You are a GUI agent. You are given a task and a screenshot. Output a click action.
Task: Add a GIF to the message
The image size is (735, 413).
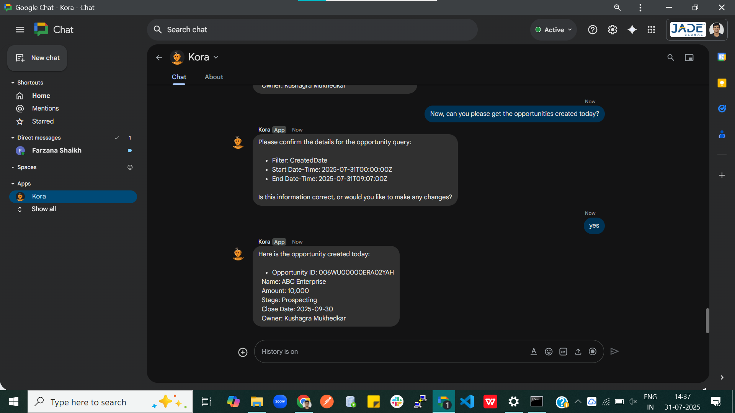[x=563, y=351]
